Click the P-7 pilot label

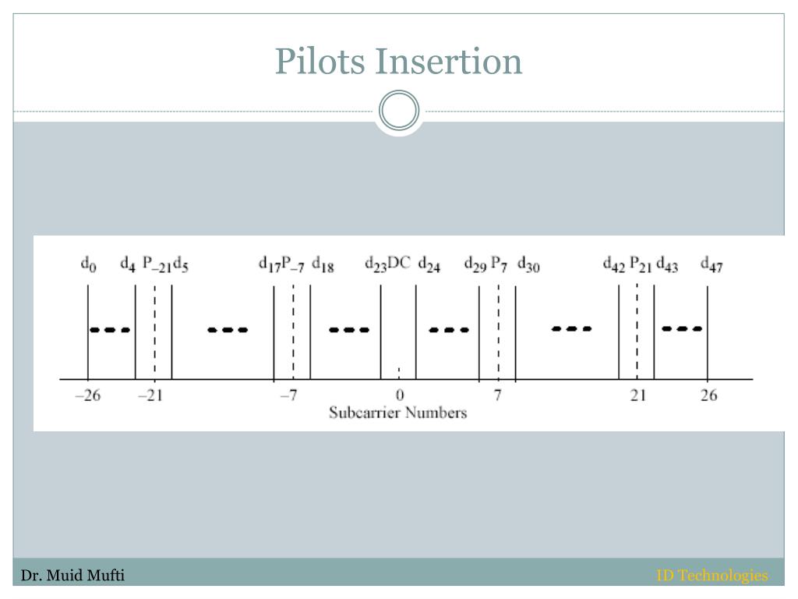293,264
